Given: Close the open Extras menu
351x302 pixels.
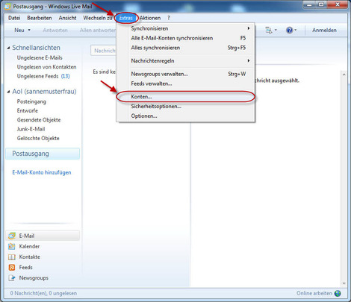Looking at the screenshot, I should pos(126,18).
